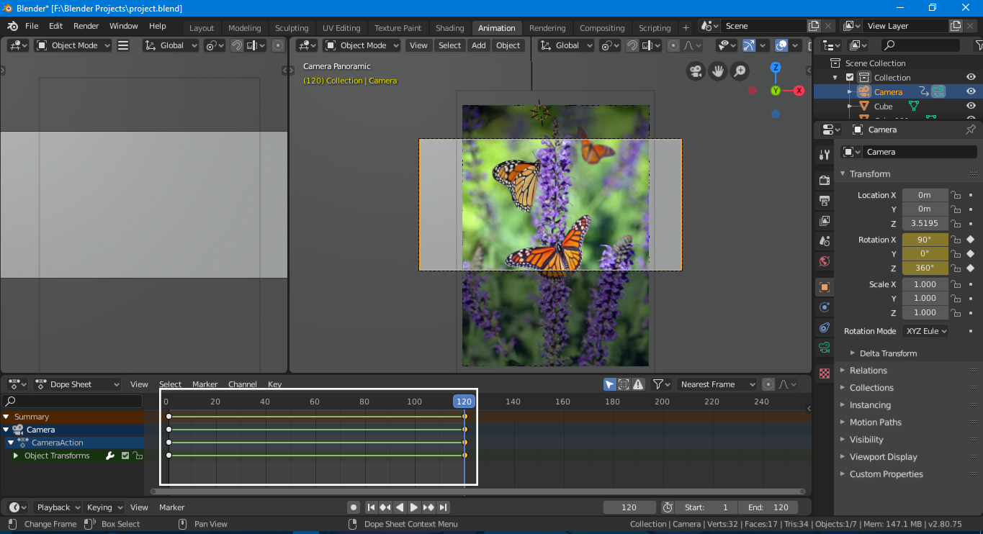Click the Rotation Z value field
This screenshot has width=983, height=534.
point(925,268)
